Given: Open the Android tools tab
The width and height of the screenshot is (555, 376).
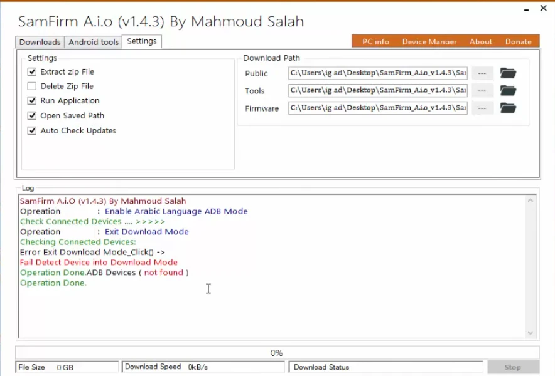Looking at the screenshot, I should 93,42.
